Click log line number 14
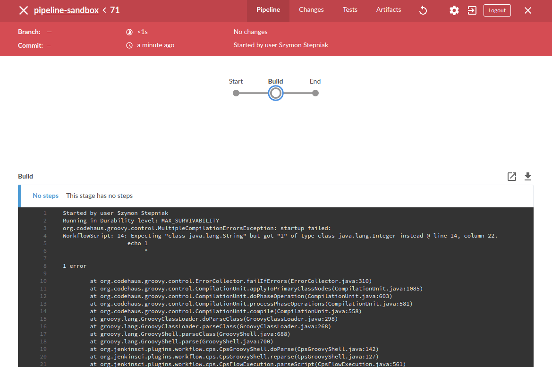Viewport: 552px width, 367px height. pos(43,311)
